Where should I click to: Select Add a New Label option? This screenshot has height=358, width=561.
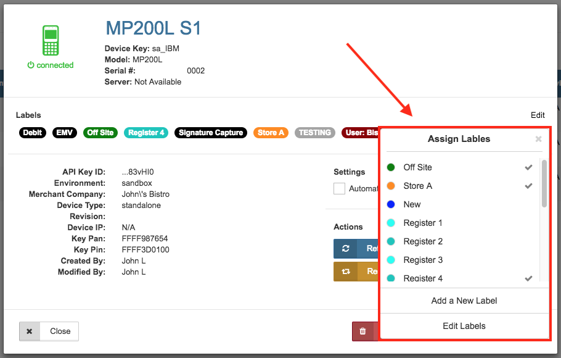pyautogui.click(x=464, y=301)
